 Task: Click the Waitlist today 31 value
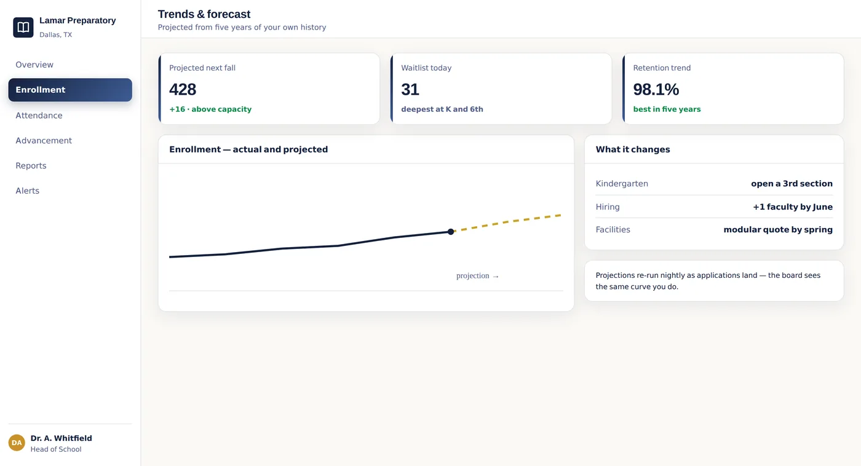410,89
